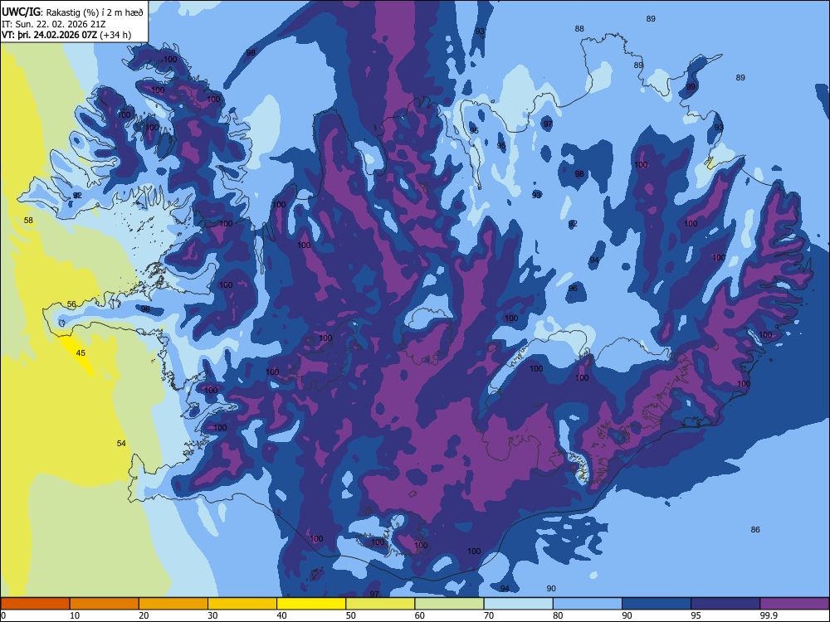
Task: Click the humidity value '58' off the west coast
Action: click(x=28, y=220)
